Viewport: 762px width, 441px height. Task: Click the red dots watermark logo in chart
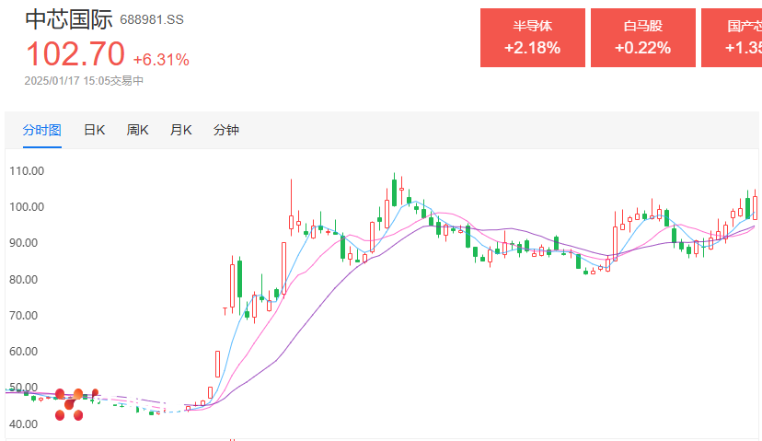[x=75, y=404]
